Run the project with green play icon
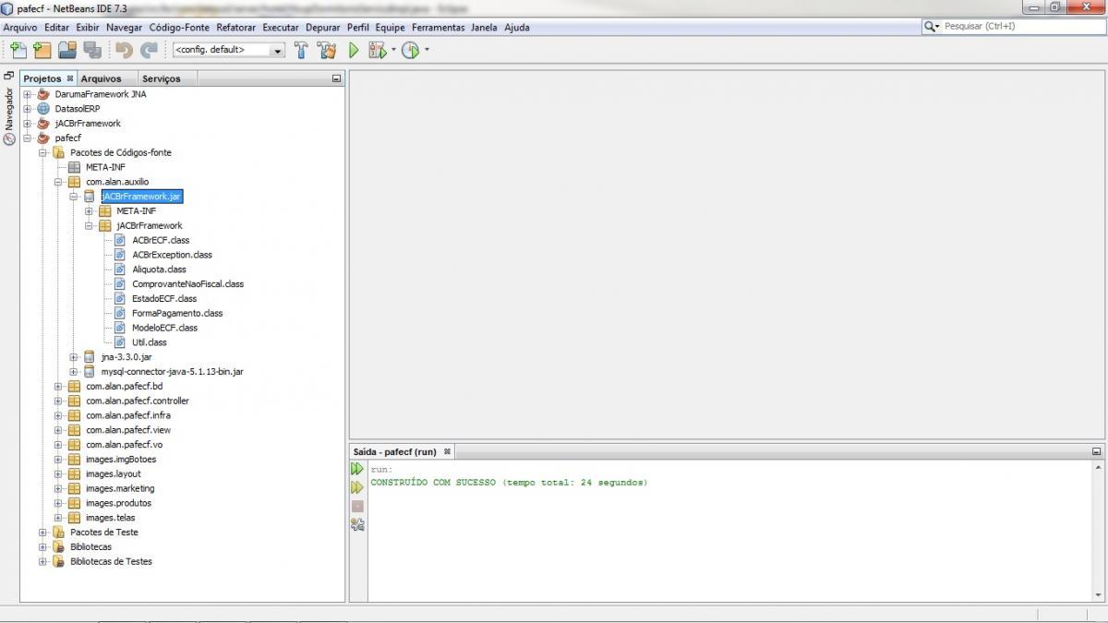Screen dimensions: 1108x623 click(353, 50)
